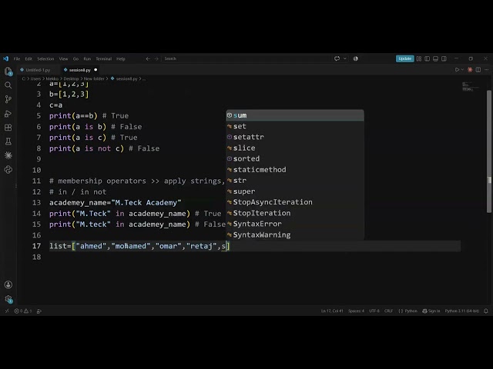Open the Manage gear icon

[x=8, y=299]
